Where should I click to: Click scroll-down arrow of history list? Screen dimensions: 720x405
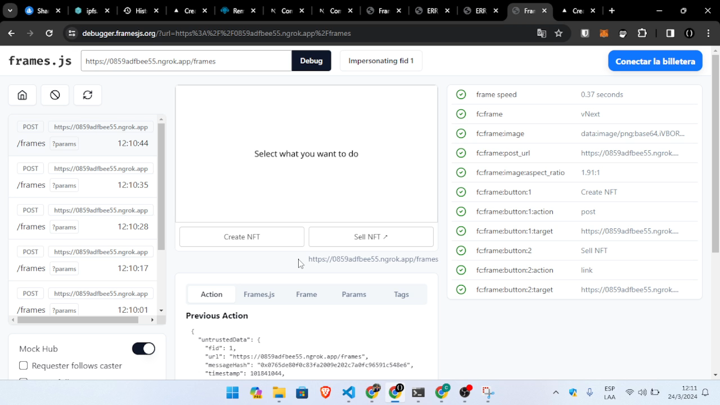pos(161,310)
